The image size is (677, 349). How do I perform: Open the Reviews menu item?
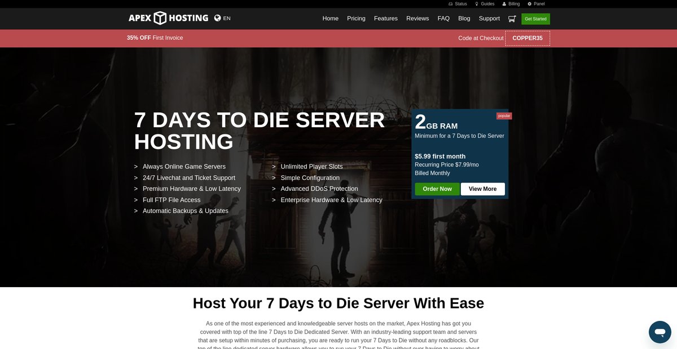(417, 19)
